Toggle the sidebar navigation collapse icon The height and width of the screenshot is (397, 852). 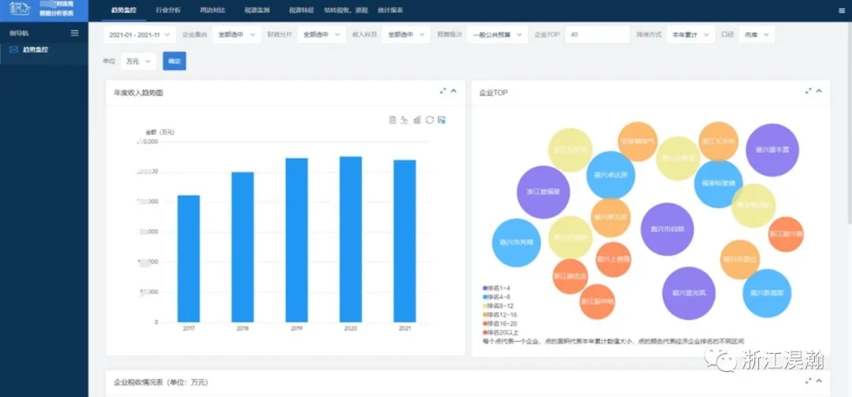tap(75, 33)
